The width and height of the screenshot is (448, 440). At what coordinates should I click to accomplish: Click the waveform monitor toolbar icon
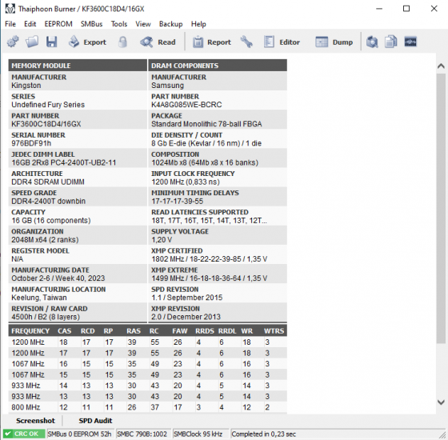tap(410, 42)
